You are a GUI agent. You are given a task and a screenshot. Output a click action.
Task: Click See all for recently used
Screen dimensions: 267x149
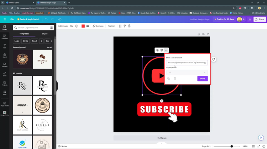(x=49, y=47)
